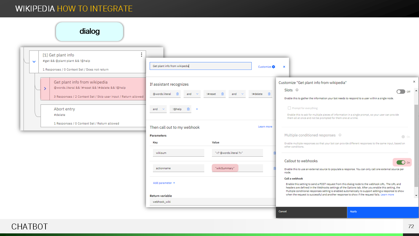
Task: Open the first 'and' operator dropdown
Action: point(192,94)
